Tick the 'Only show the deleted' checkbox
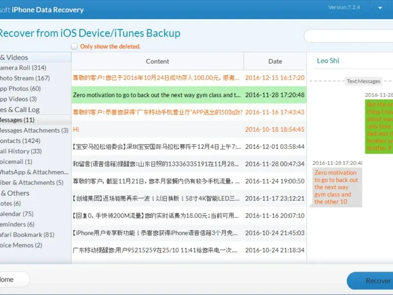Viewport: 393px width, 295px height. tap(74, 46)
